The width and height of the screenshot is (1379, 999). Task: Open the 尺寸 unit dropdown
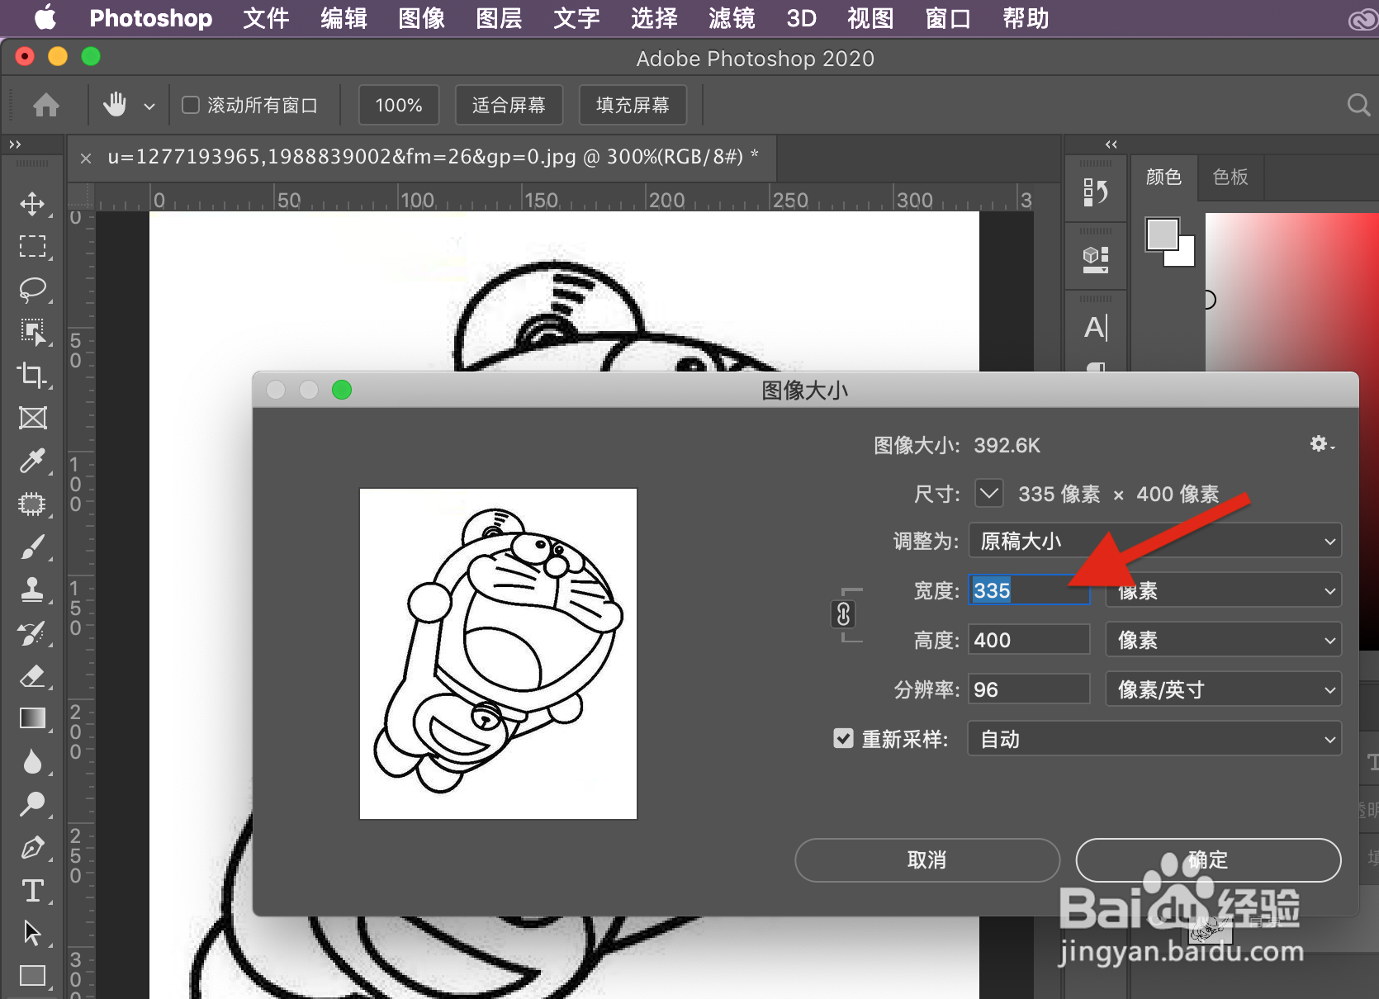(x=989, y=494)
